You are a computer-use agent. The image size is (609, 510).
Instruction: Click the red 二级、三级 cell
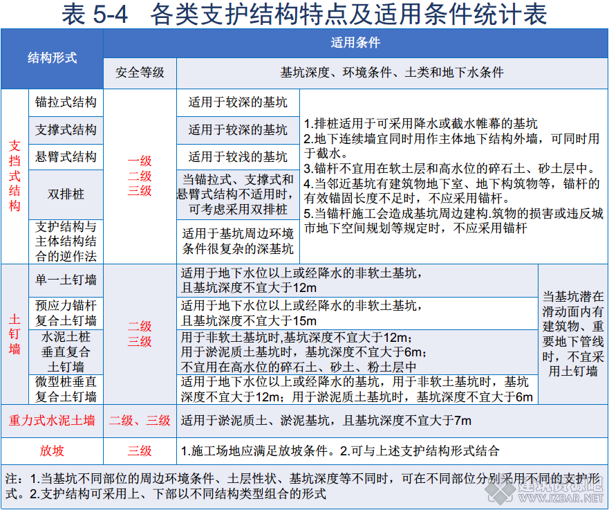pos(140,421)
